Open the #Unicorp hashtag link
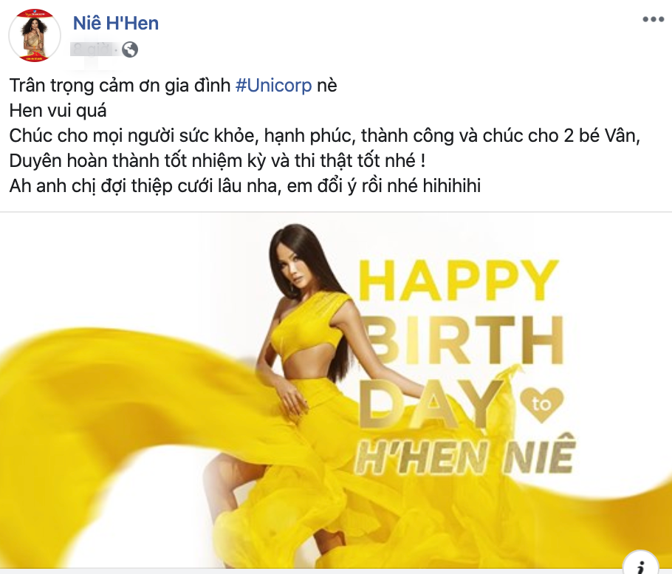Screen dimensions: 672x574 click(274, 85)
